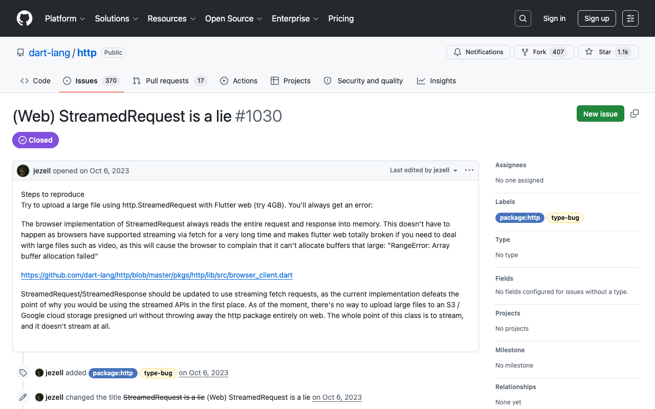The width and height of the screenshot is (655, 409).
Task: Click the search magnifier icon
Action: pos(523,18)
